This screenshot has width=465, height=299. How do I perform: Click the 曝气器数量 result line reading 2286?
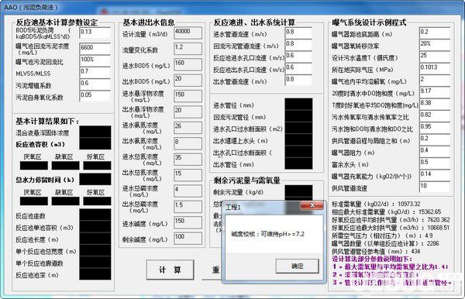(385, 243)
